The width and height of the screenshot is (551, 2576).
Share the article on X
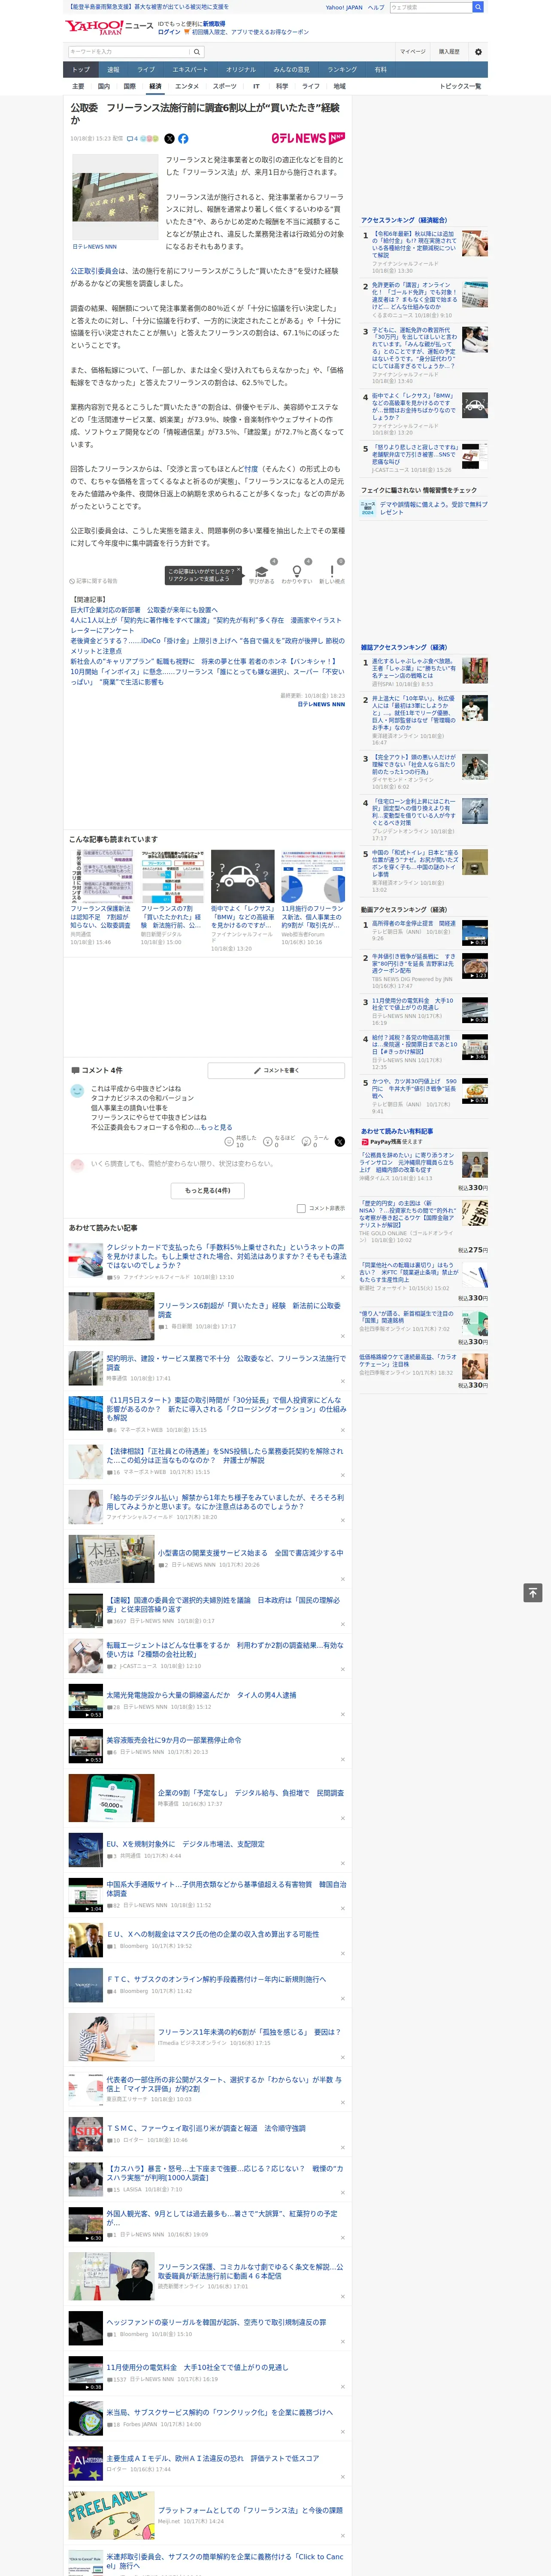pyautogui.click(x=169, y=139)
